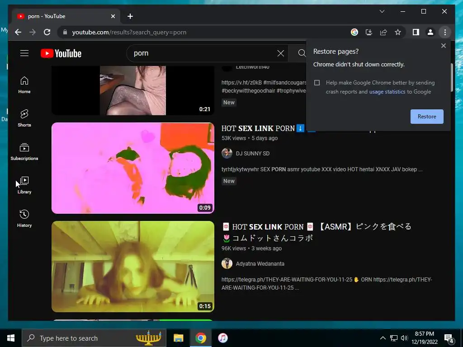The width and height of the screenshot is (463, 347).
Task: Toggle Chrome side panel
Action: tap(416, 32)
